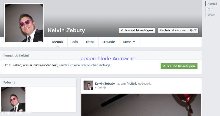The image size is (220, 116).
Task: Jump to 2013 in the timeline navigator
Action: coord(210,9)
